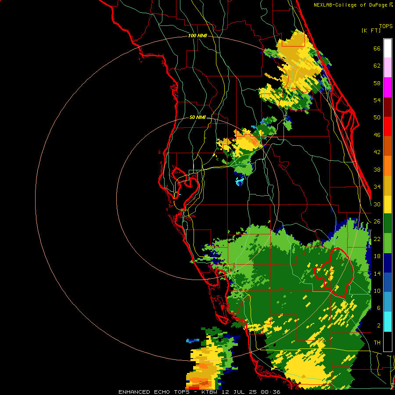Click the legend value 22

377,239
